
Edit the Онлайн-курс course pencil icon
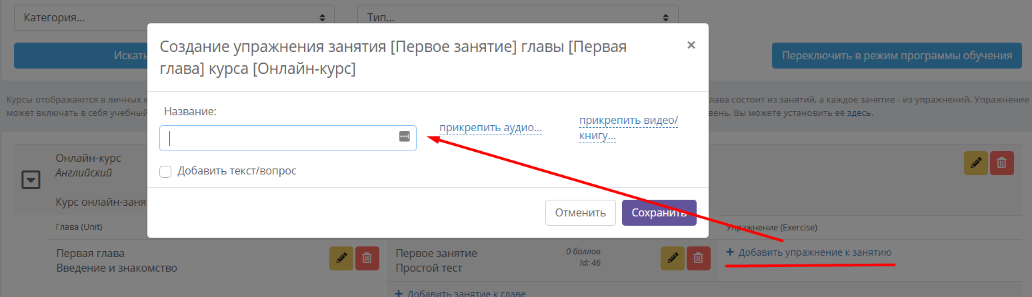tap(976, 162)
